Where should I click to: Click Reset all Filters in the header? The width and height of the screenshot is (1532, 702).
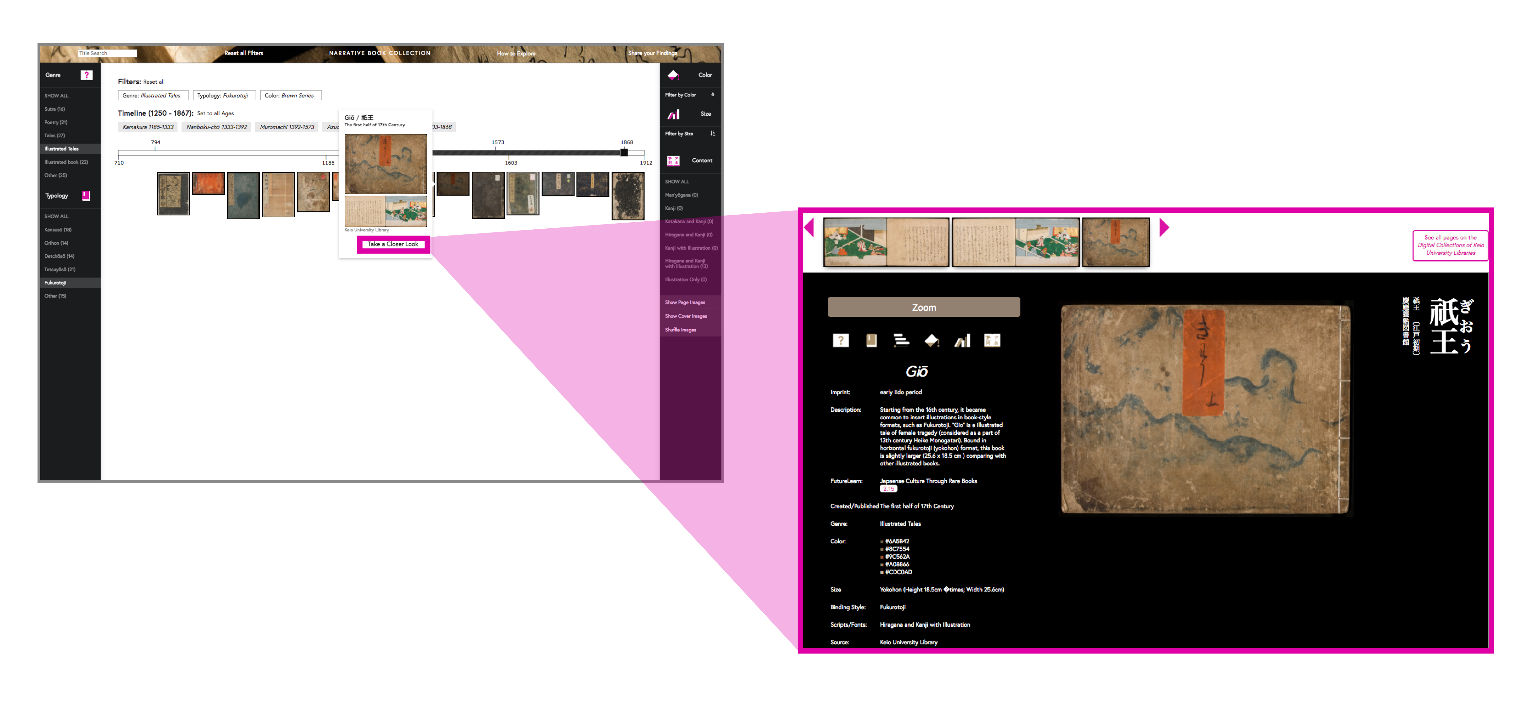[243, 54]
